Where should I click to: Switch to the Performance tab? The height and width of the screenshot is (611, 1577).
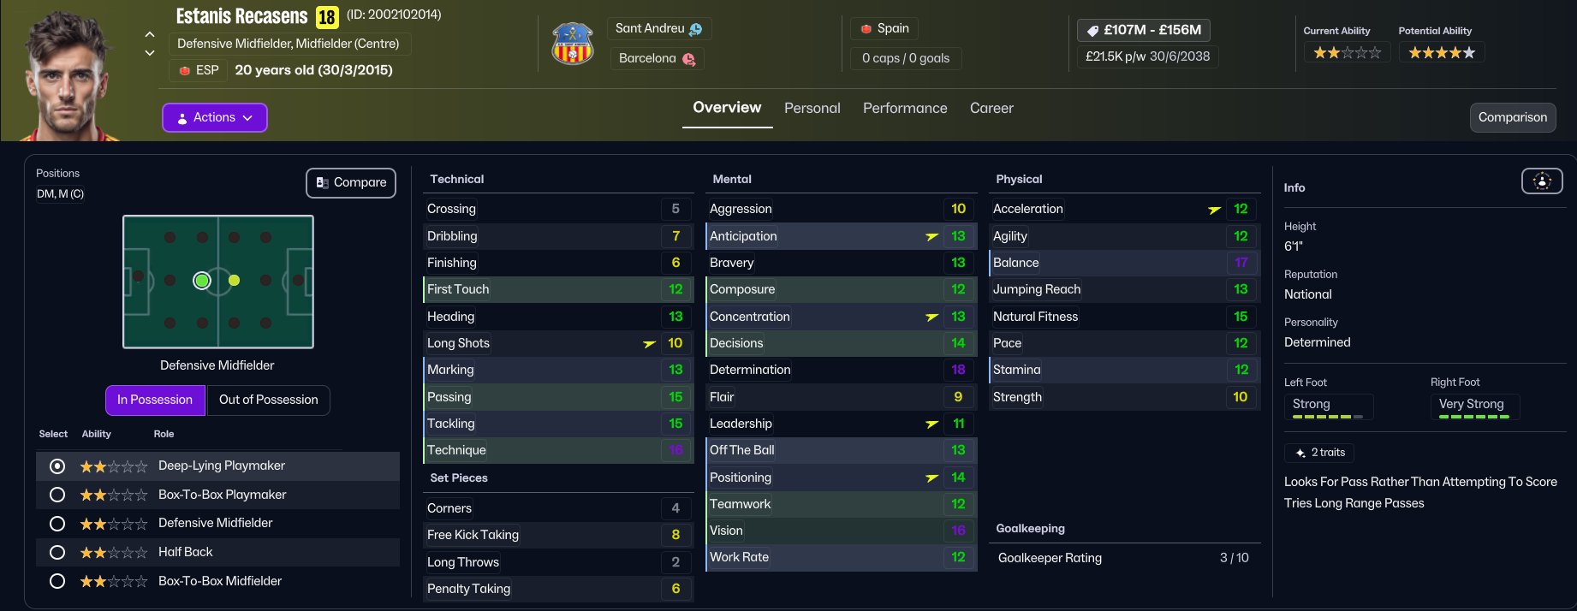point(905,108)
